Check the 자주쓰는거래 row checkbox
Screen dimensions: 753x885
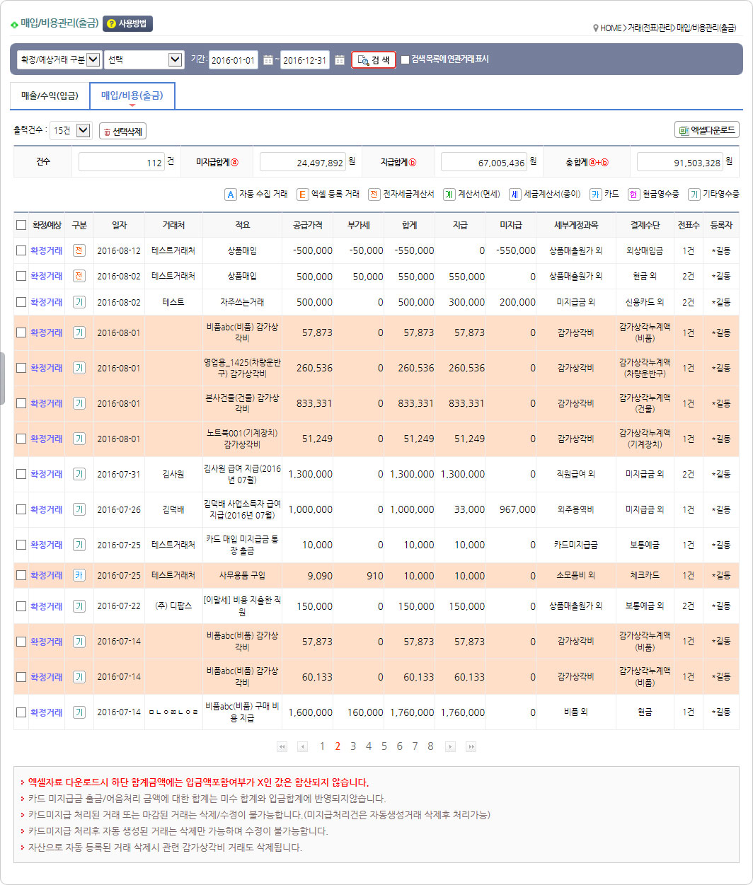[x=21, y=302]
